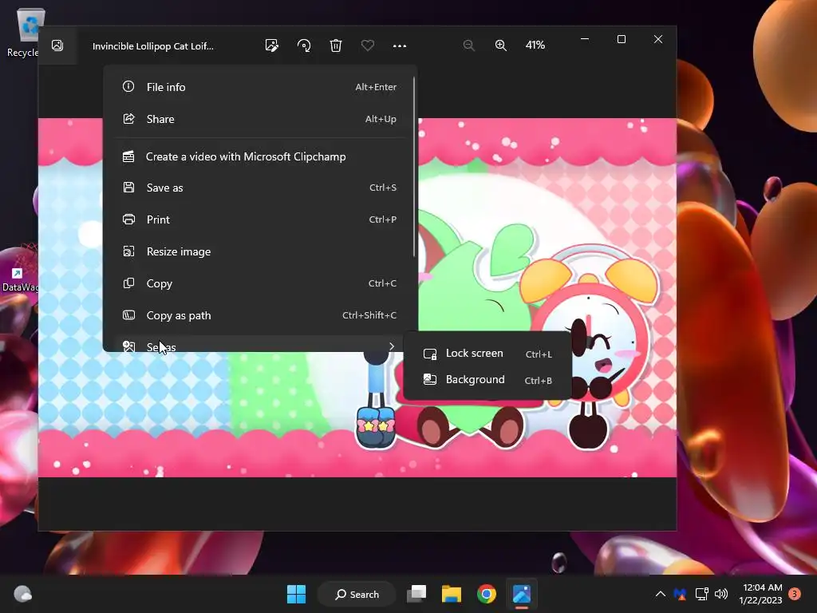Maximize the Photos window
817x613 pixels.
(x=621, y=39)
